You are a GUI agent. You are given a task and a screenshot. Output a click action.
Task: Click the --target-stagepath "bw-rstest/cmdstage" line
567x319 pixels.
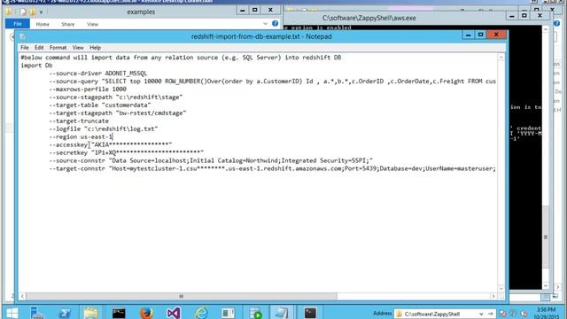pos(118,113)
